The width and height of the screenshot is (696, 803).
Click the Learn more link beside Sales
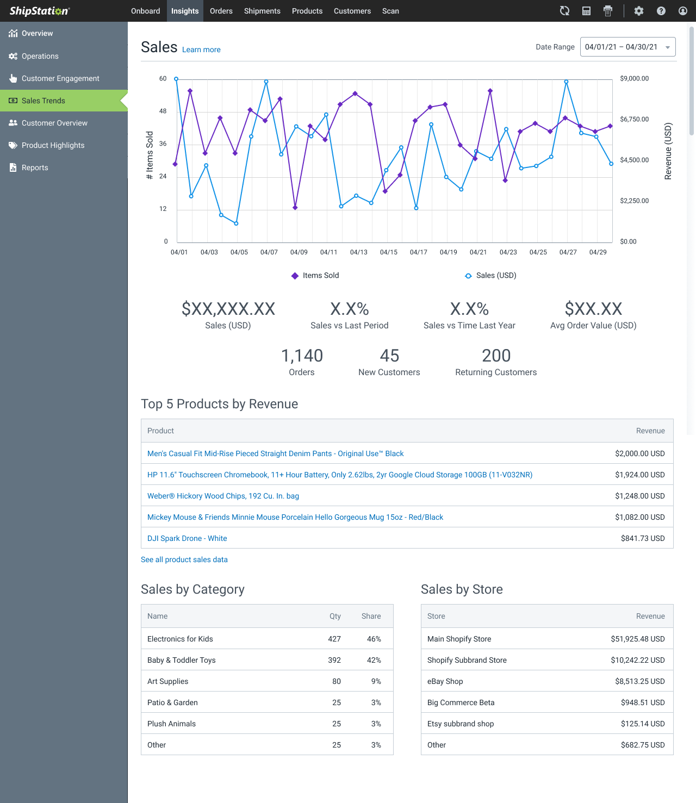[201, 49]
